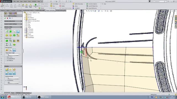177x99 pixels.
Task: Click Create Plane in the ribbon
Action: coord(2,5)
